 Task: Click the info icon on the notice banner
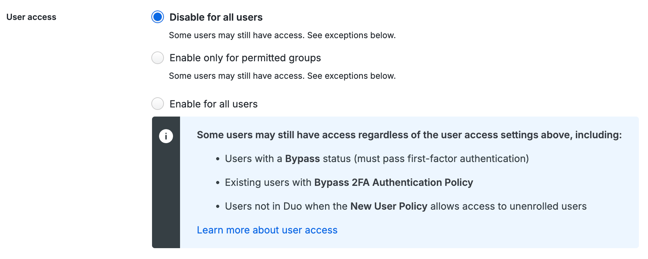pyautogui.click(x=165, y=136)
